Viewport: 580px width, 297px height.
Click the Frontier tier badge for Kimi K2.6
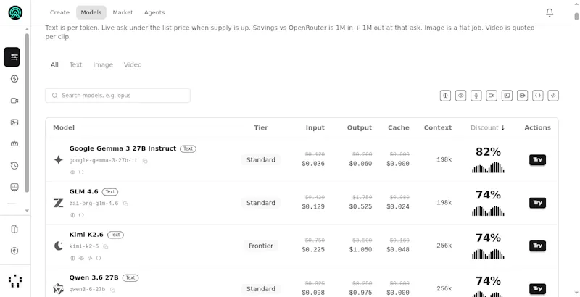point(261,246)
